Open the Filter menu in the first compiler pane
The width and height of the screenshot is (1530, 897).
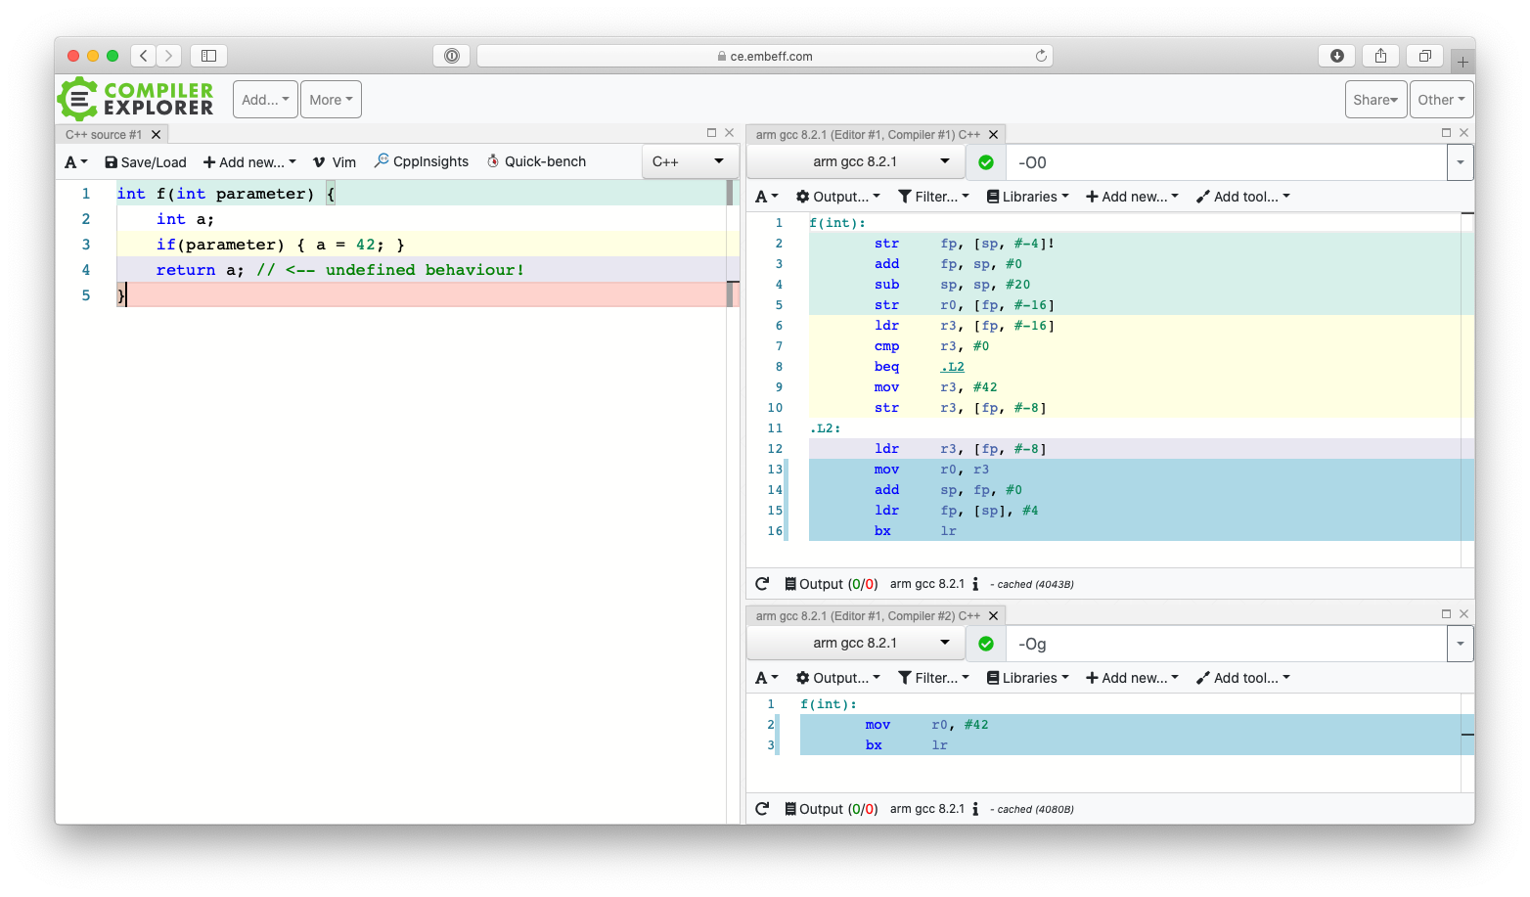point(932,196)
